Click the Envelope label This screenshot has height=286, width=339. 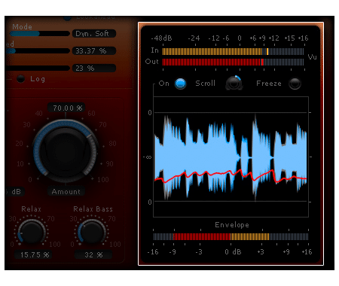click(232, 224)
